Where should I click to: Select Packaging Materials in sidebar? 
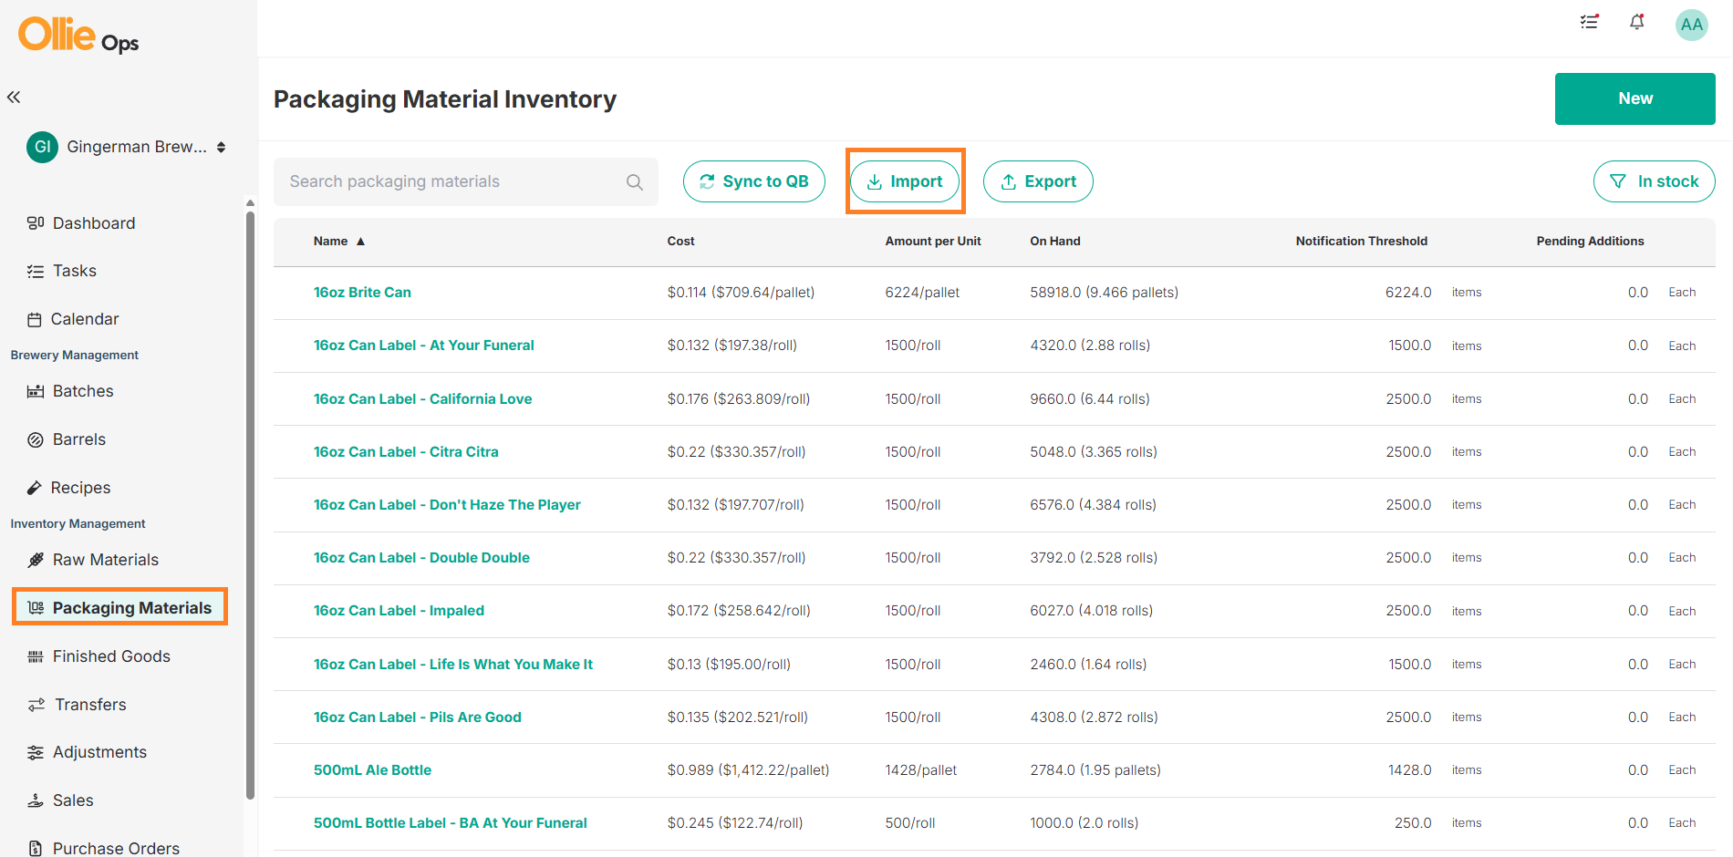click(119, 607)
